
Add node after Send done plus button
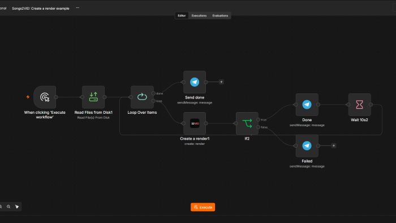coord(221,82)
